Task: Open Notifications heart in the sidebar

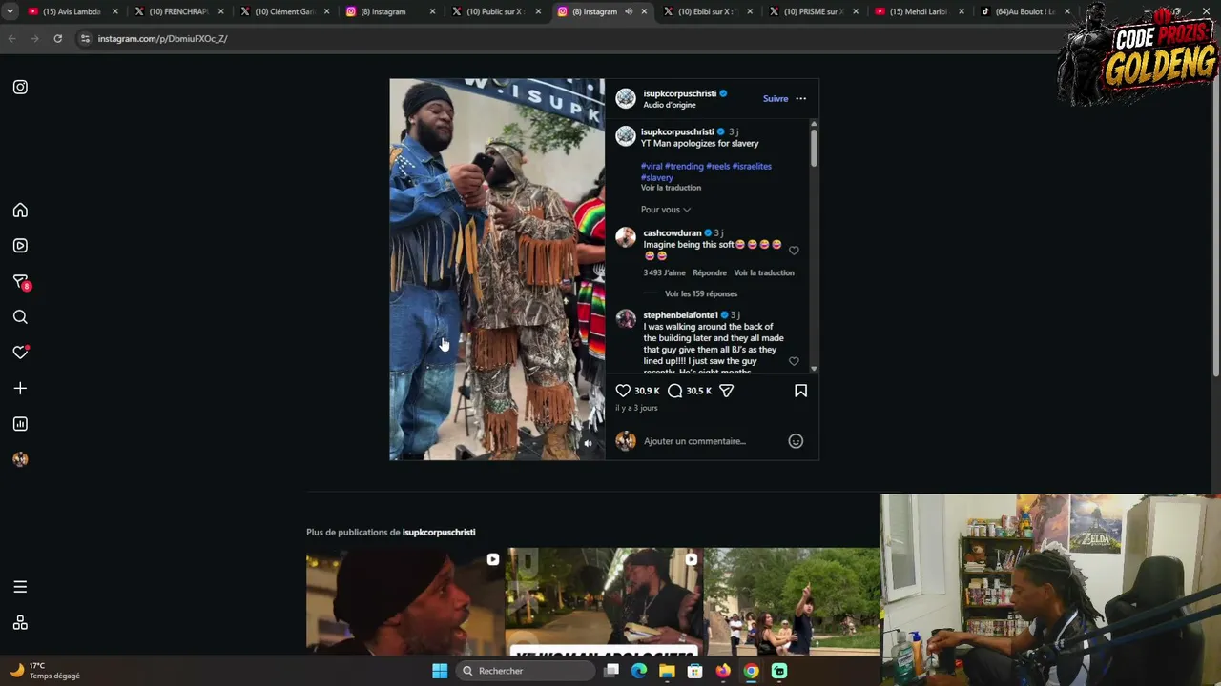Action: (20, 353)
